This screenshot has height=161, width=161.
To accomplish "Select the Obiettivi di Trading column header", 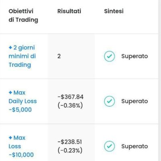I will [x=23, y=16].
